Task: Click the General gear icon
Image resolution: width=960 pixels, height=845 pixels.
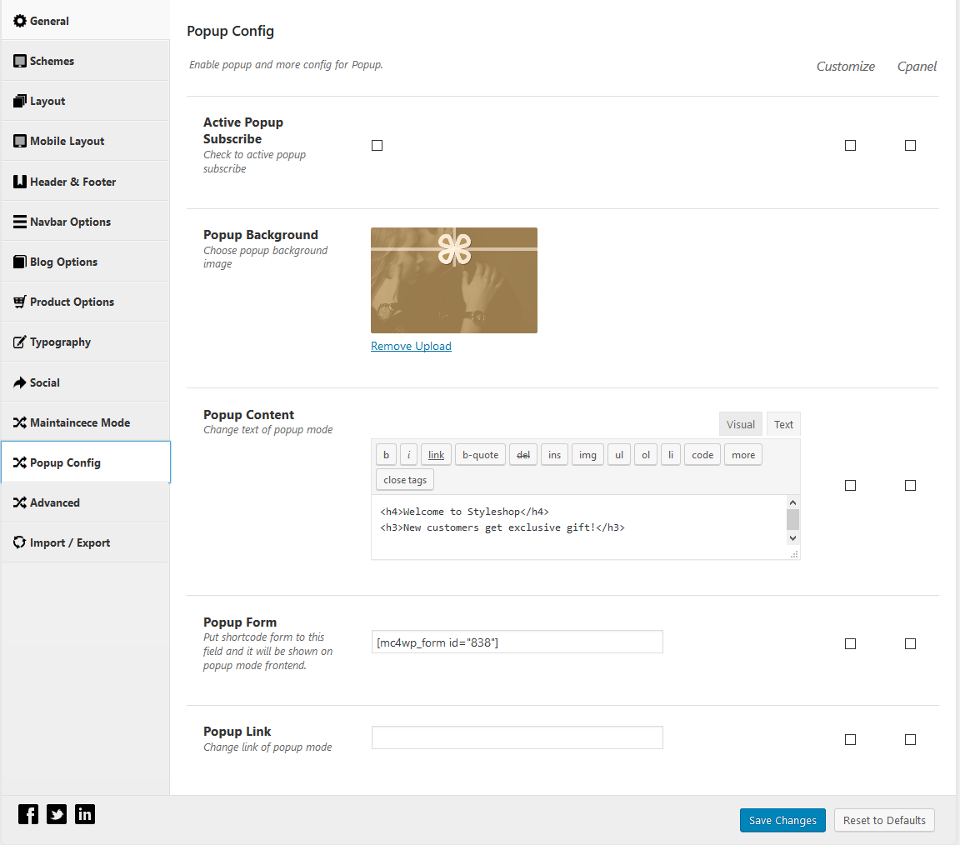Action: point(20,21)
